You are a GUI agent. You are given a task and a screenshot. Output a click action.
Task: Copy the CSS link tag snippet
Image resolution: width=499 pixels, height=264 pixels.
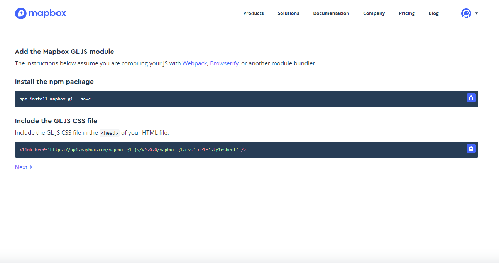point(471,149)
